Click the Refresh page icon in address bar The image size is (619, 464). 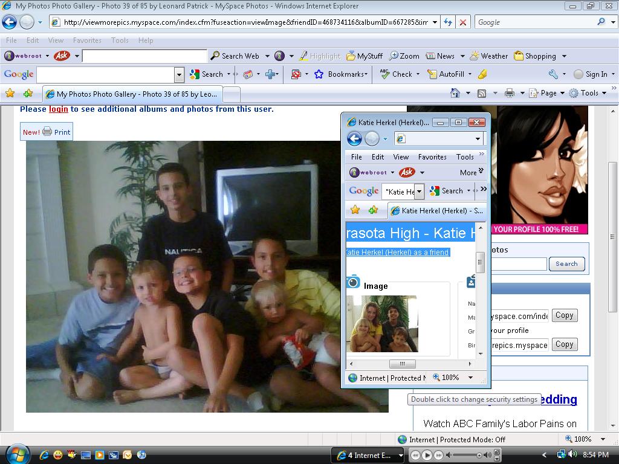[x=447, y=22]
